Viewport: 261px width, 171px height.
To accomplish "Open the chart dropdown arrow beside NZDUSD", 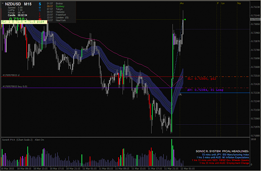I will (x=3, y=3).
